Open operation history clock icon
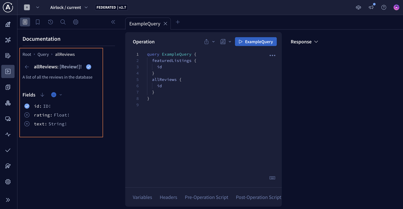The height and width of the screenshot is (209, 403). point(50,22)
